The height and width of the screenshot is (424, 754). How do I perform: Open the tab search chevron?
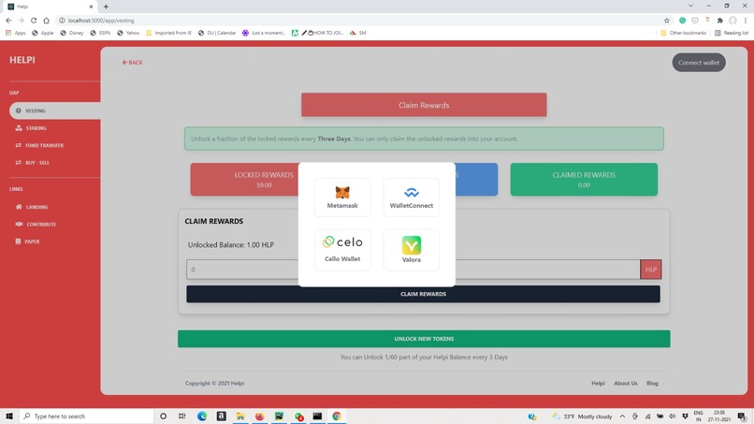690,6
